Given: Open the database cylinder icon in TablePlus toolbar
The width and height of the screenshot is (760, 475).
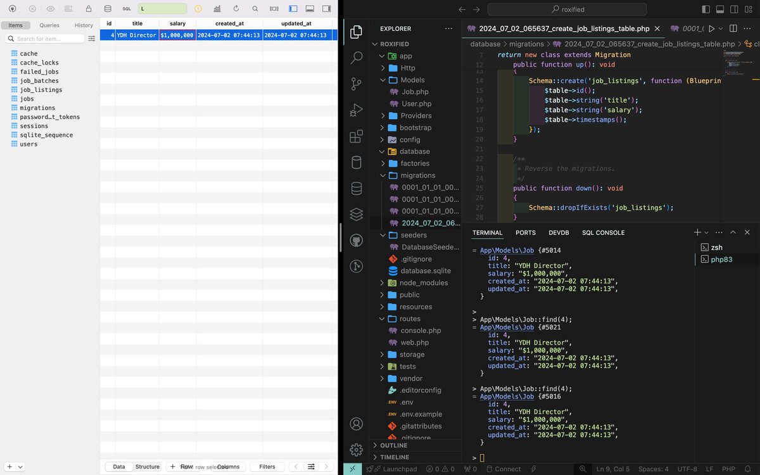Looking at the screenshot, I should [x=108, y=9].
